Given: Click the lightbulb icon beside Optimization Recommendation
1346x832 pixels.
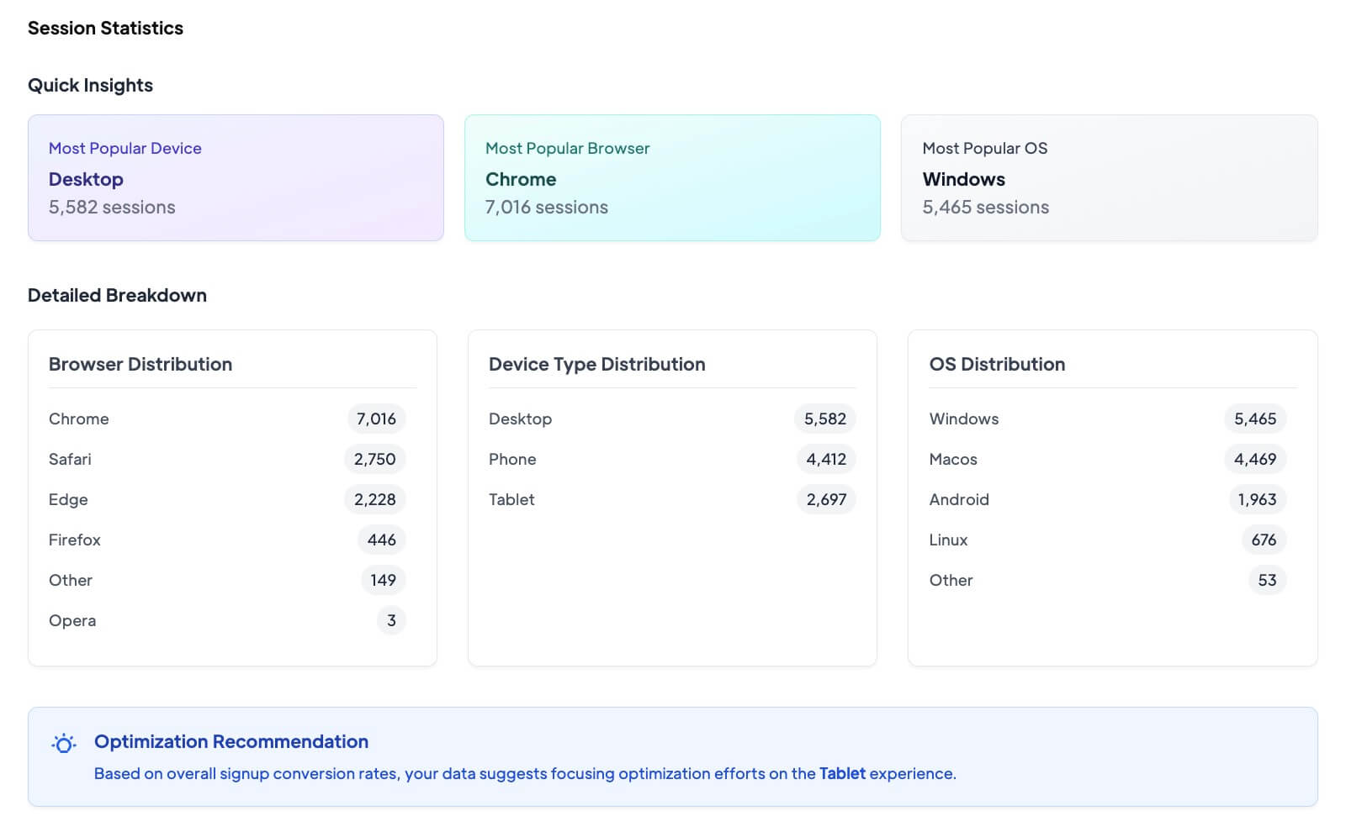Looking at the screenshot, I should coord(64,743).
